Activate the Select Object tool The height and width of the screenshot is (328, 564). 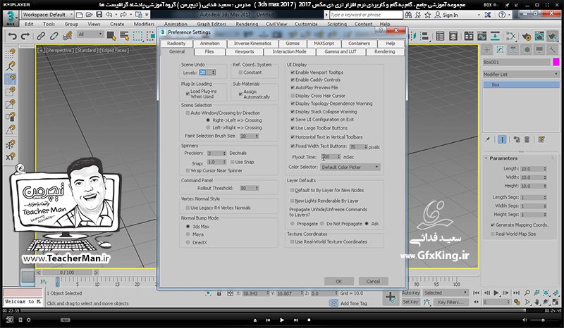pos(111,36)
